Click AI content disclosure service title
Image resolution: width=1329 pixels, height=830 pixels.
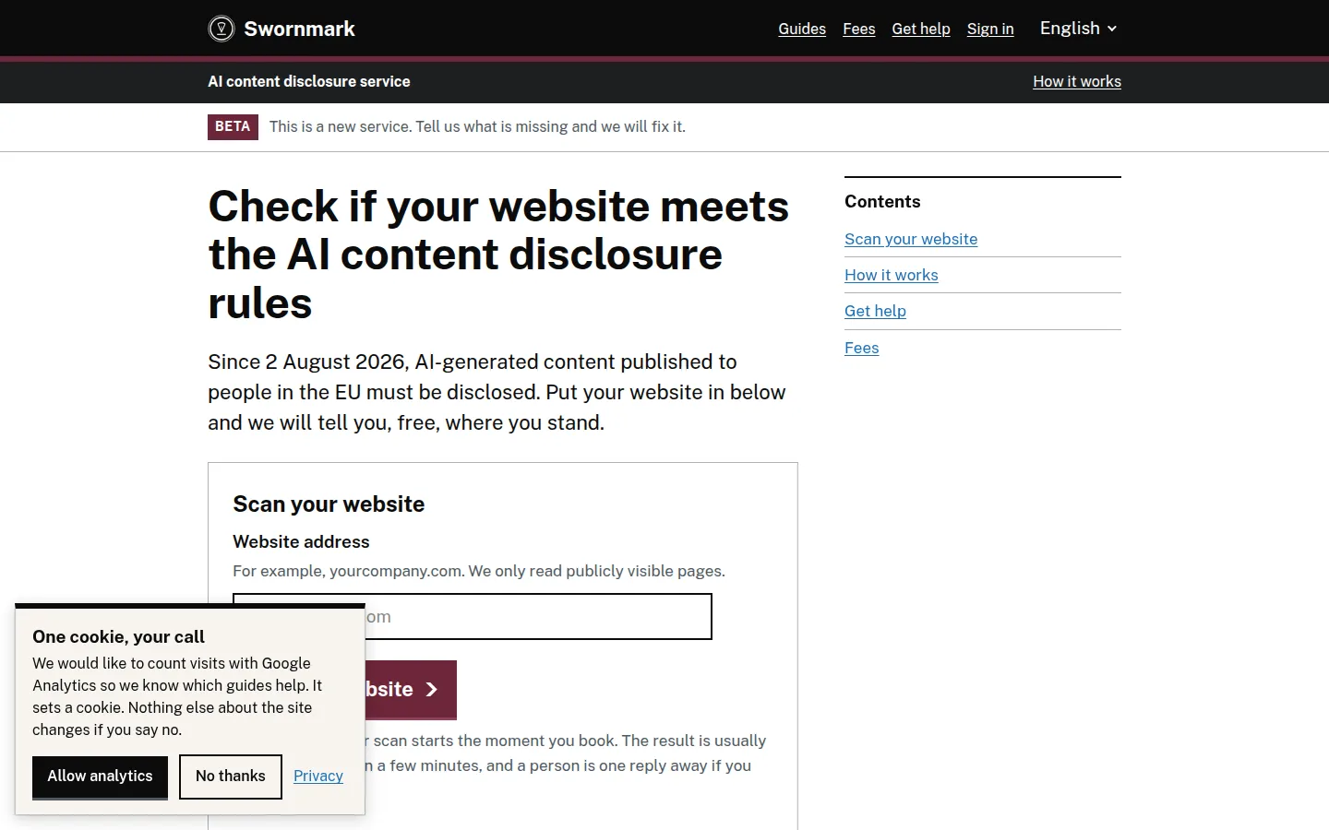[309, 81]
